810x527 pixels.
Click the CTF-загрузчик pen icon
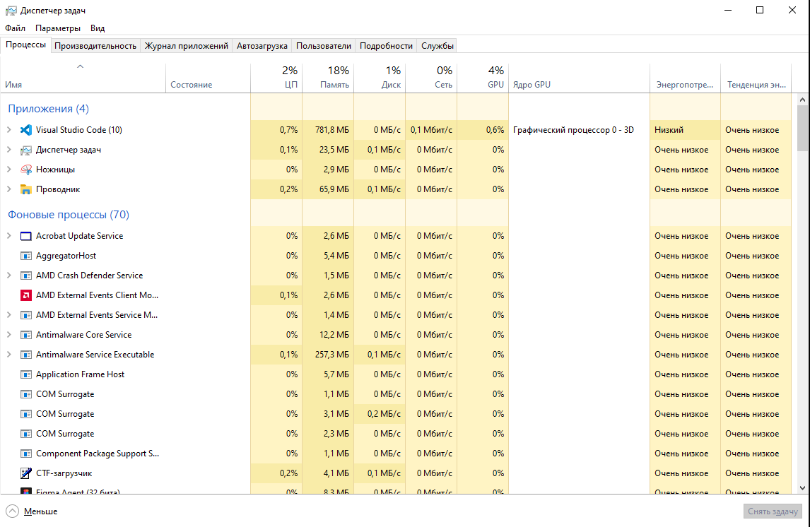(x=26, y=473)
